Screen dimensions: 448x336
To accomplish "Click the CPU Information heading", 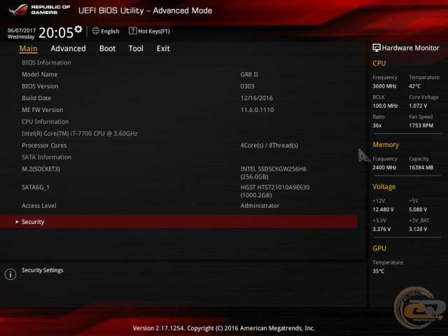I will 45,122.
